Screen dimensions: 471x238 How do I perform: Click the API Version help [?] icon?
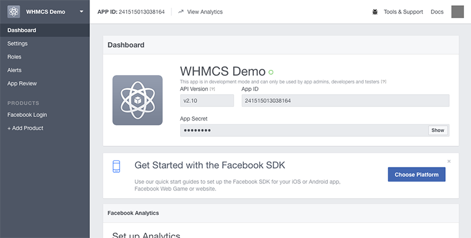click(x=213, y=89)
